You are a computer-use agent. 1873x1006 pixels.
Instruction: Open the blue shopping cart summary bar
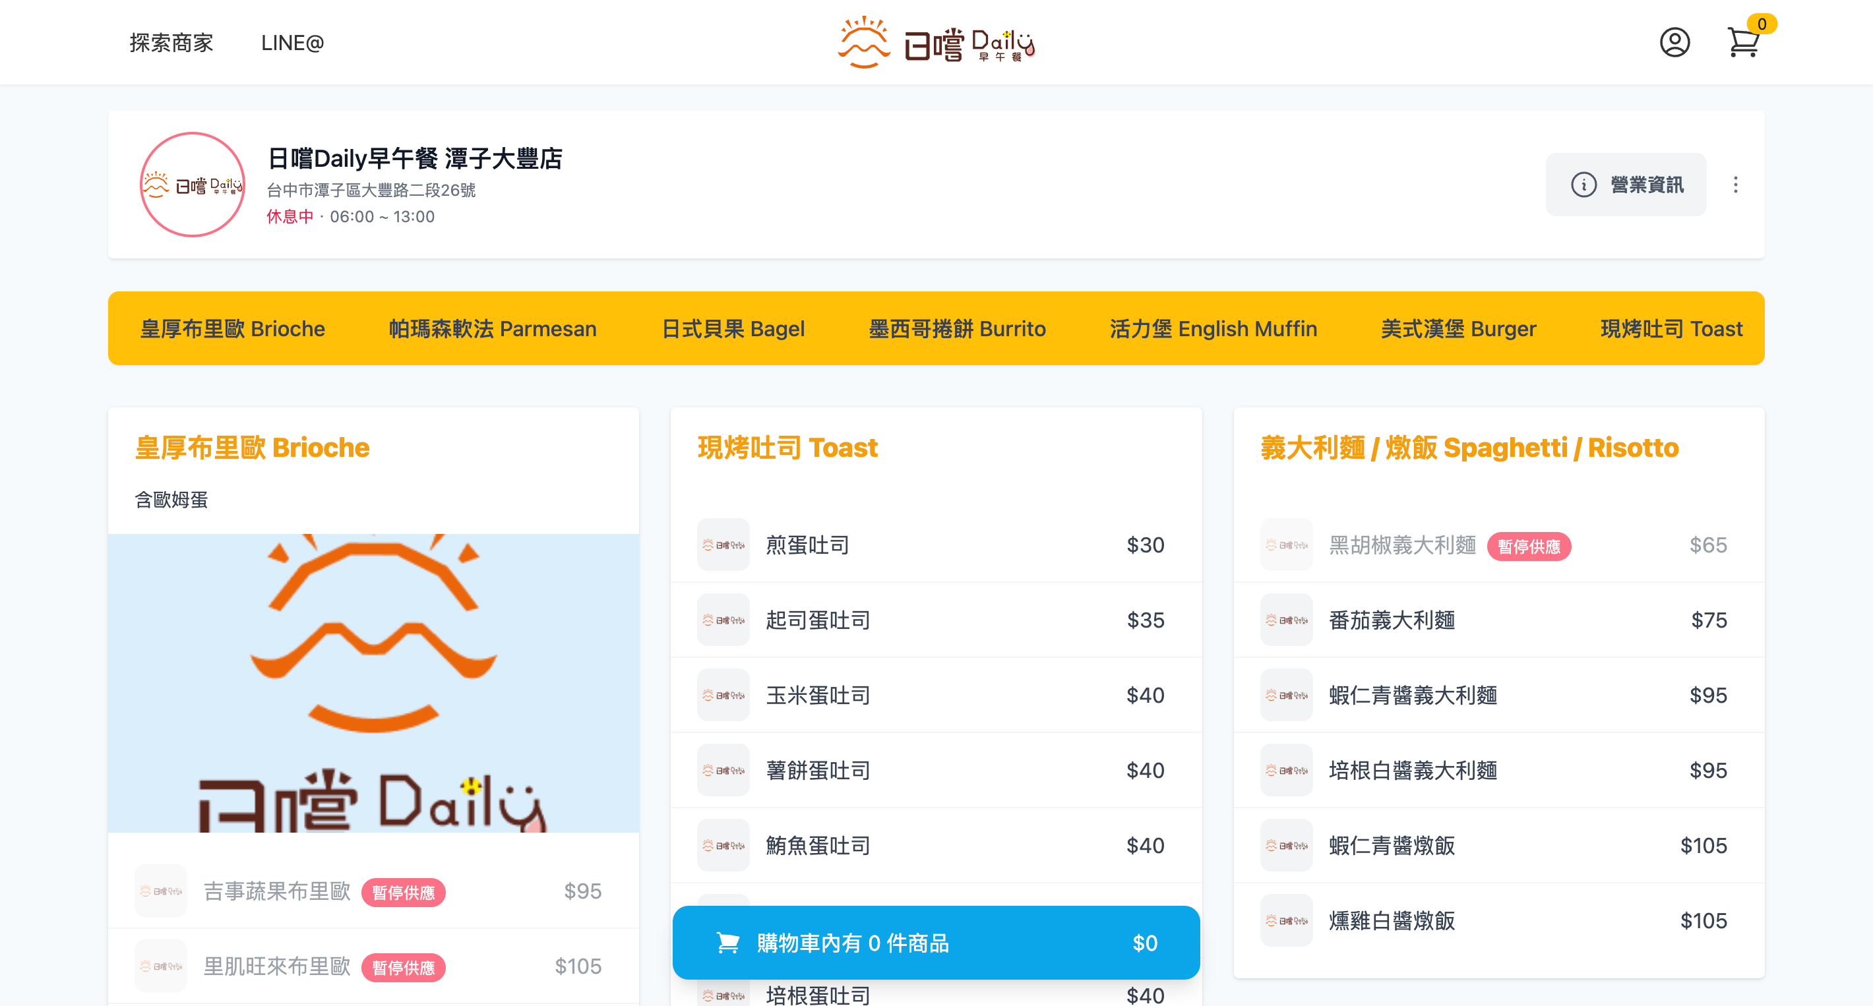[x=935, y=942]
